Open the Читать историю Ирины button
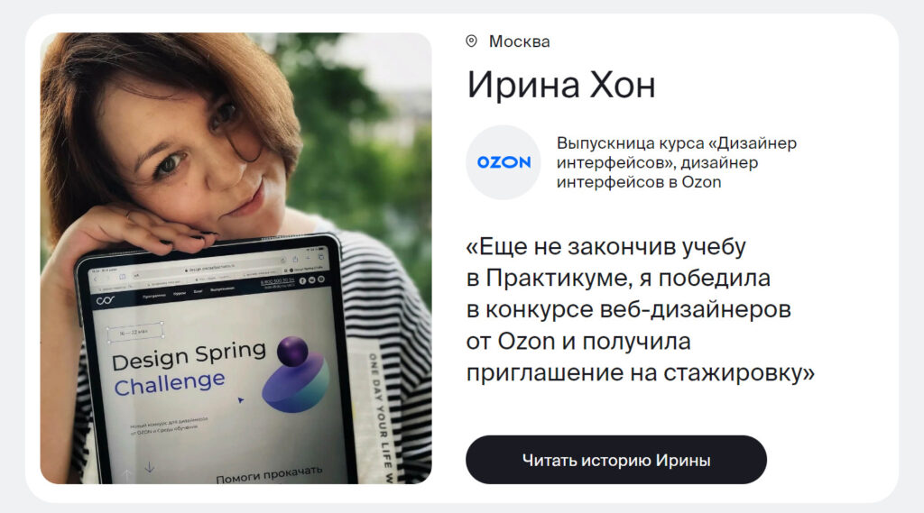 tap(615, 460)
